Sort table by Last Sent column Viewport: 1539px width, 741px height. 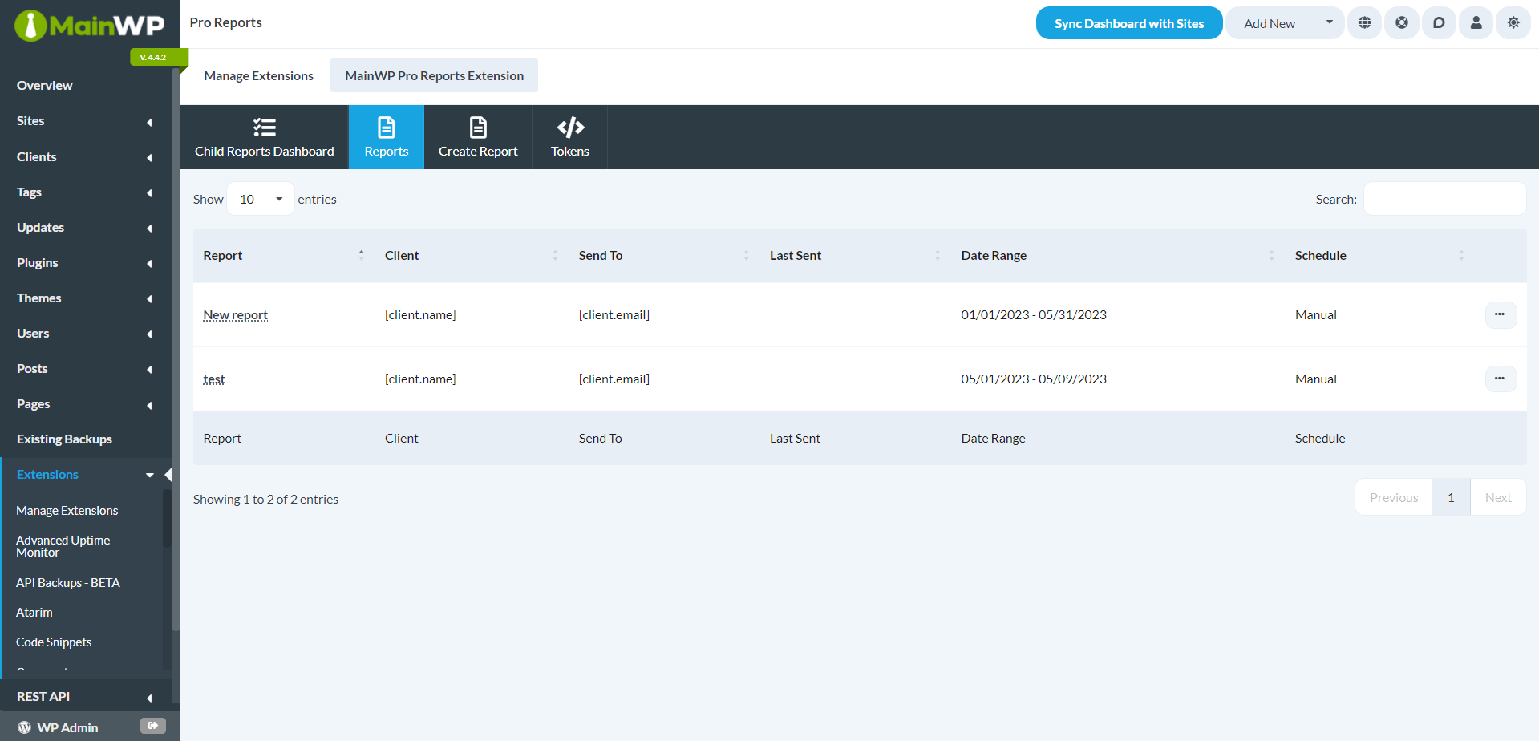click(x=855, y=255)
